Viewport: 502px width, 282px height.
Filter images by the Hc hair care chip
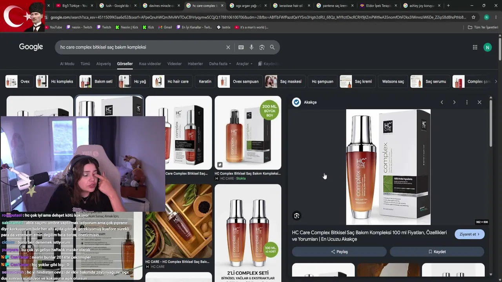click(172, 81)
